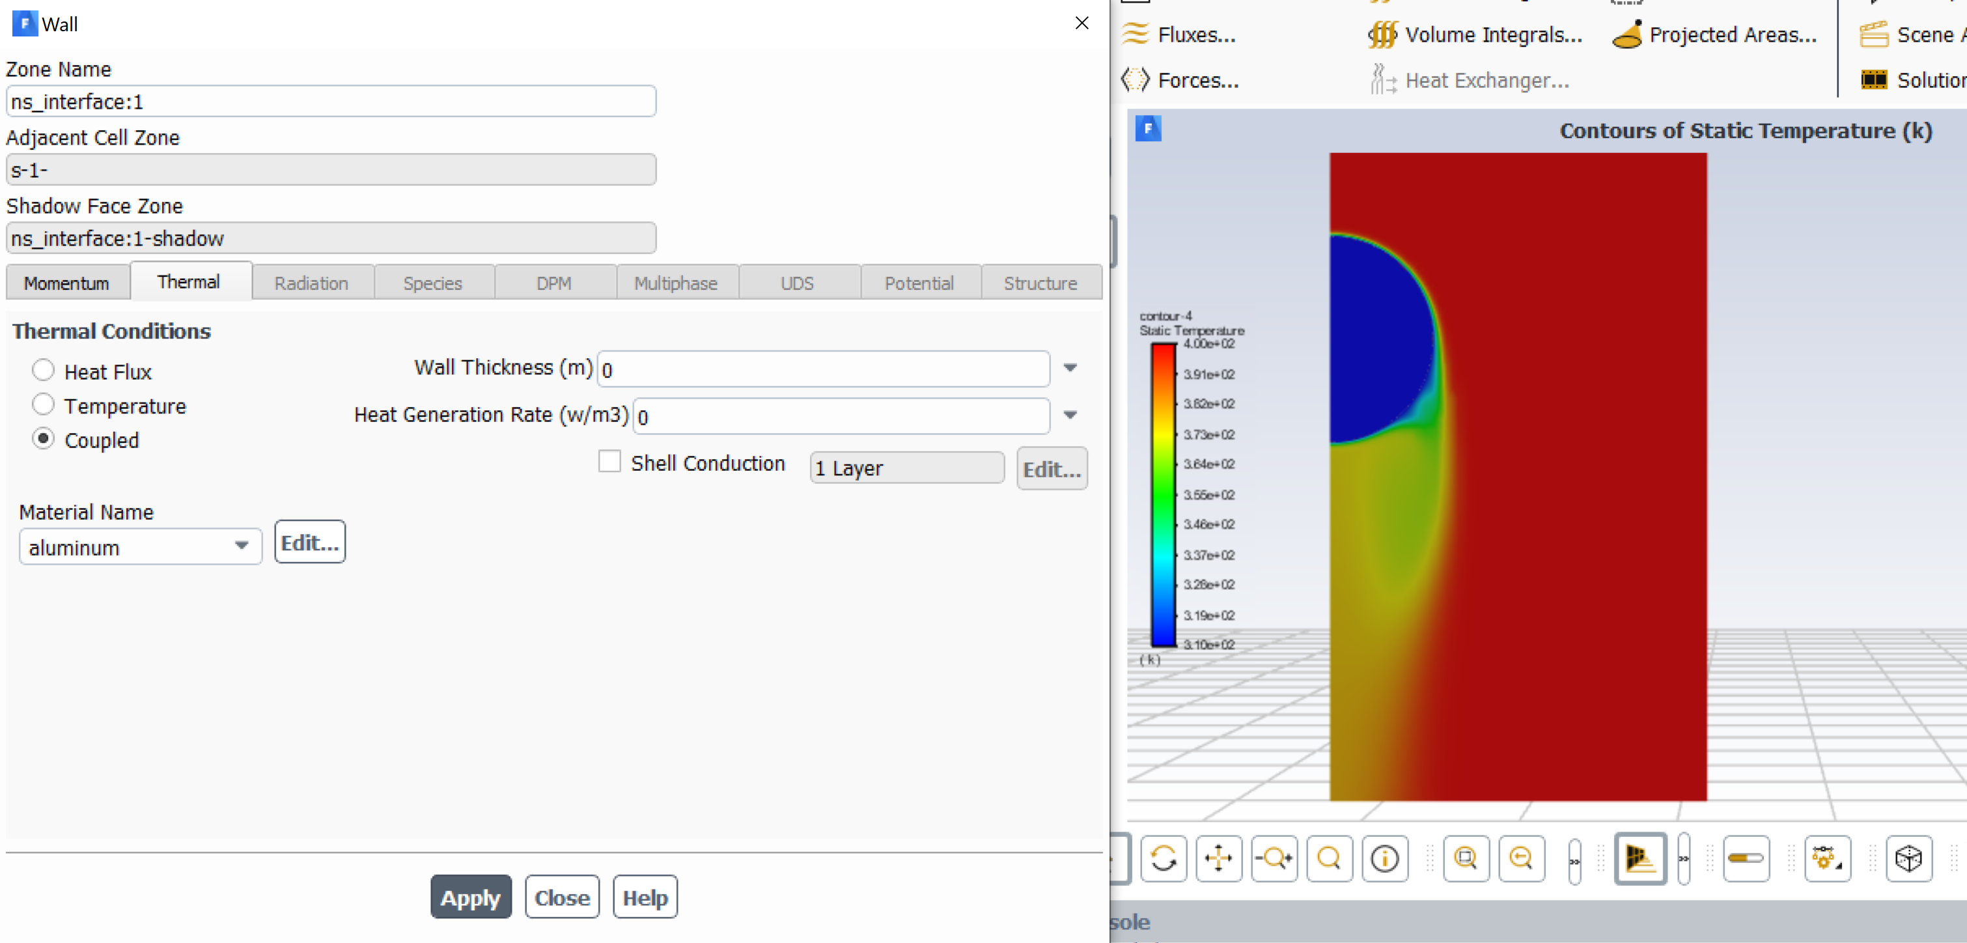Open the Material Name dropdown
The image size is (1967, 943).
[x=242, y=546]
